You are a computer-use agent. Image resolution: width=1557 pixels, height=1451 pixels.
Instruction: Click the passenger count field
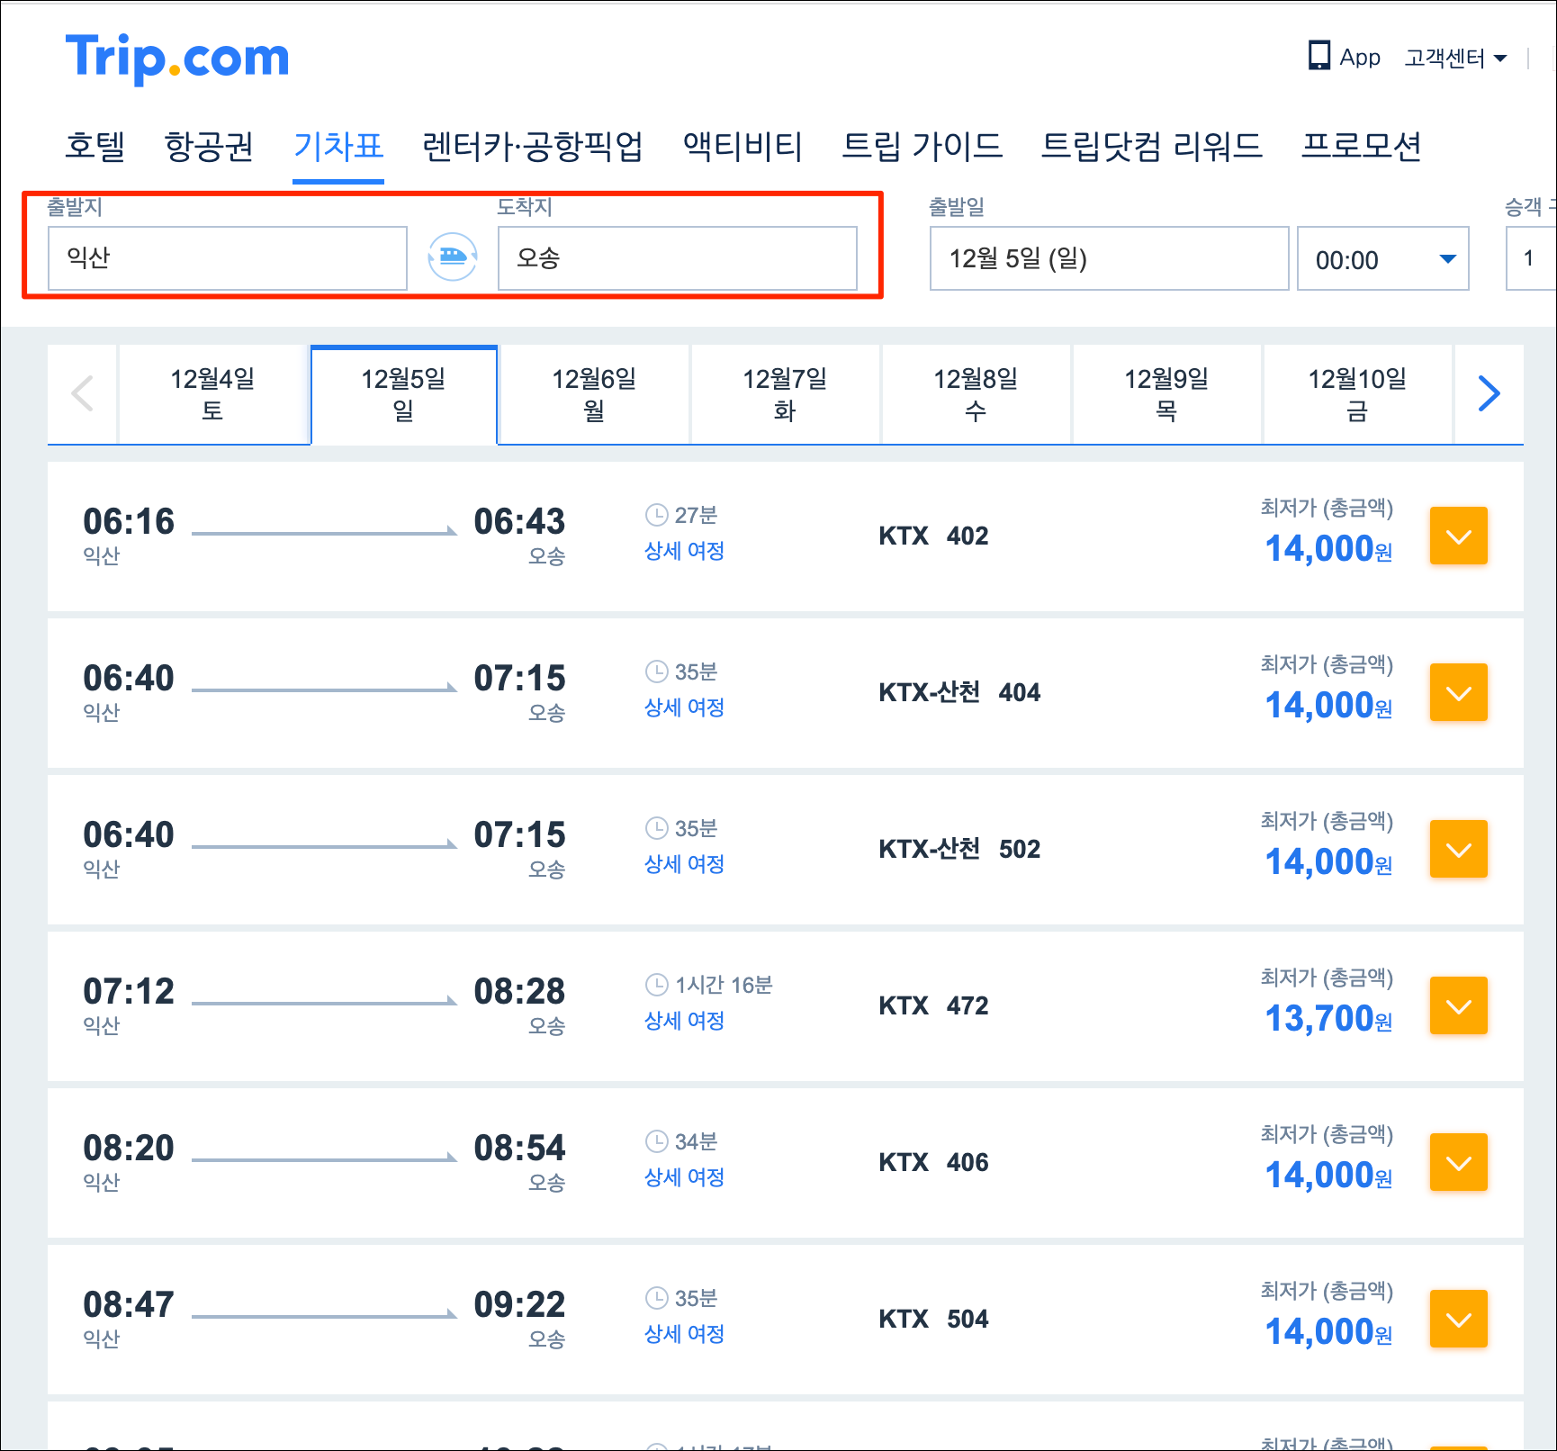click(1531, 258)
